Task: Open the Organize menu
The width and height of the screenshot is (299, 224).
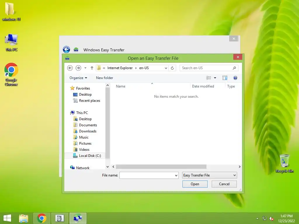Action: click(78, 78)
